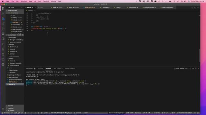Click Connect in the status bar

coord(77,113)
